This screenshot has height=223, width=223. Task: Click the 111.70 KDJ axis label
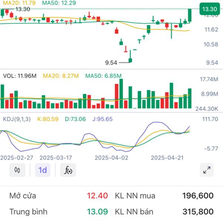point(210,119)
